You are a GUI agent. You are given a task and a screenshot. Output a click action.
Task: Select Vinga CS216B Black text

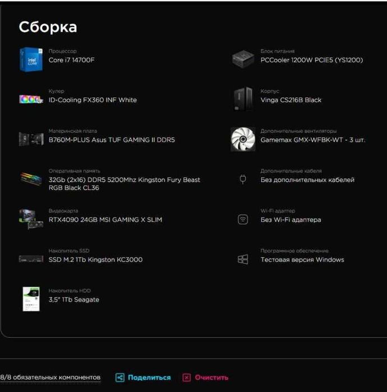291,100
